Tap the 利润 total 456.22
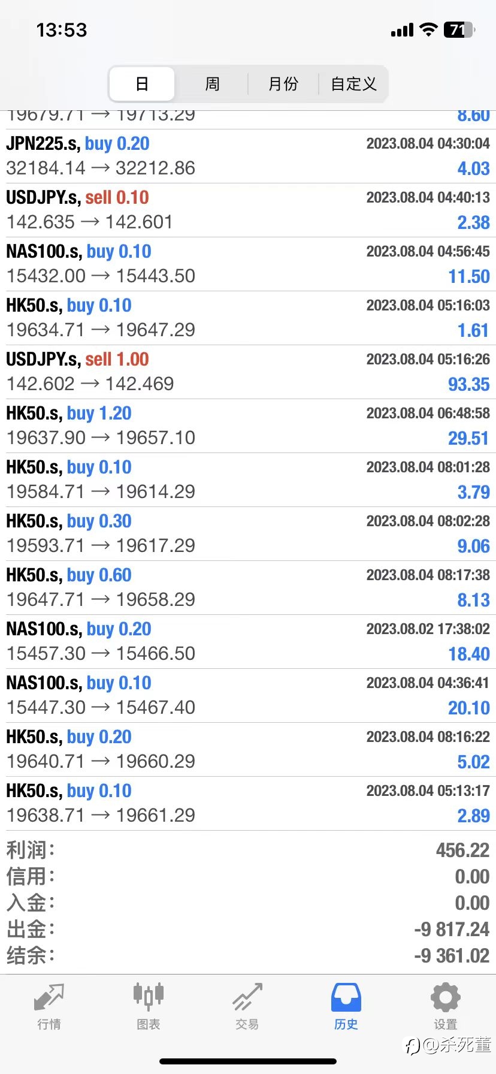The image size is (496, 1074). click(463, 850)
